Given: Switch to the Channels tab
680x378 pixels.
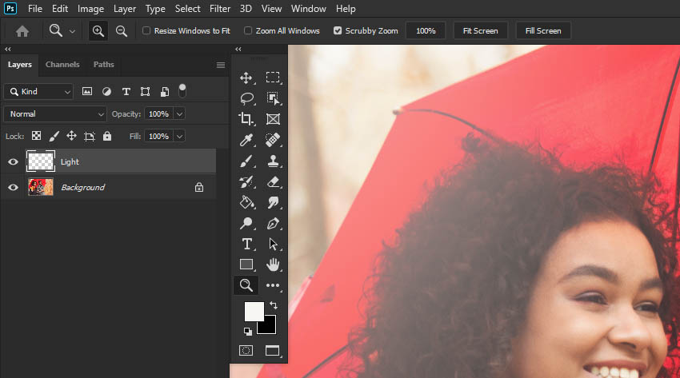Looking at the screenshot, I should click(x=62, y=64).
